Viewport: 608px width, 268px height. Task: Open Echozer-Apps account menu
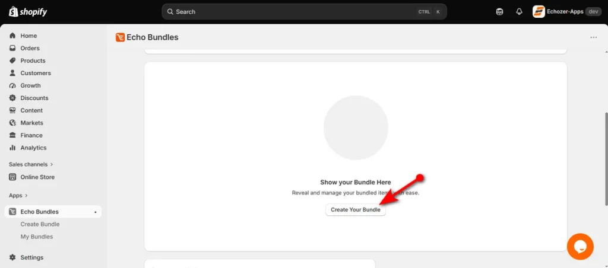pyautogui.click(x=567, y=12)
